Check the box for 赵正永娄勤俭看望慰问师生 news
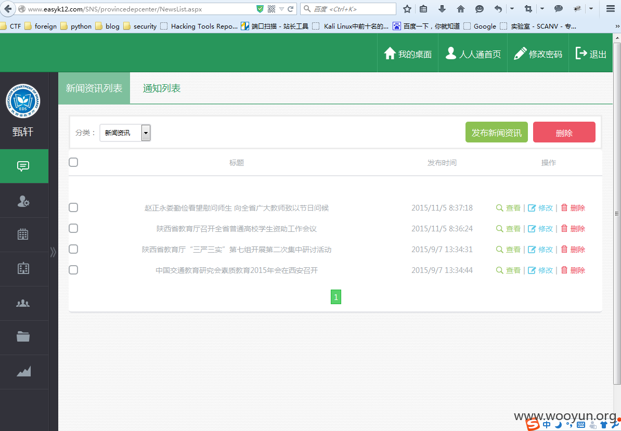The height and width of the screenshot is (431, 621). pyautogui.click(x=73, y=207)
